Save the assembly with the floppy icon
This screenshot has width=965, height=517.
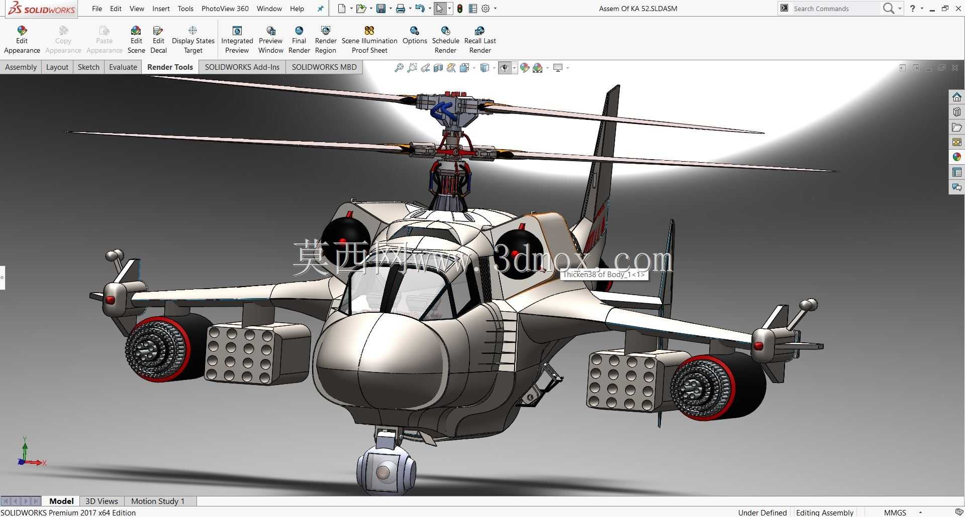click(x=381, y=9)
